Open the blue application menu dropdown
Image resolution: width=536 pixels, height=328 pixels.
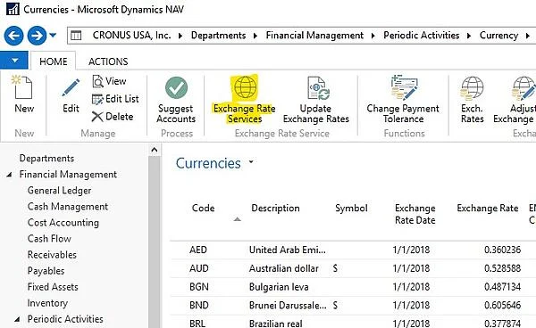click(14, 61)
